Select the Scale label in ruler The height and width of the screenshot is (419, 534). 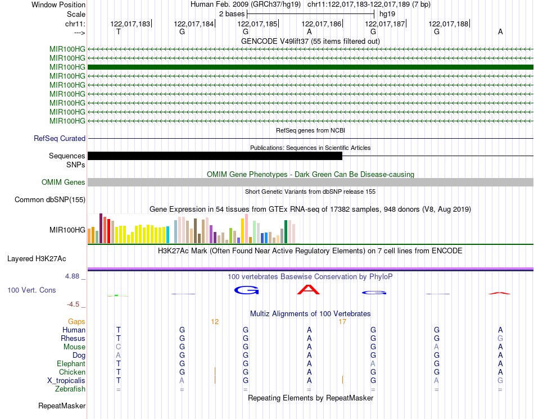click(76, 14)
